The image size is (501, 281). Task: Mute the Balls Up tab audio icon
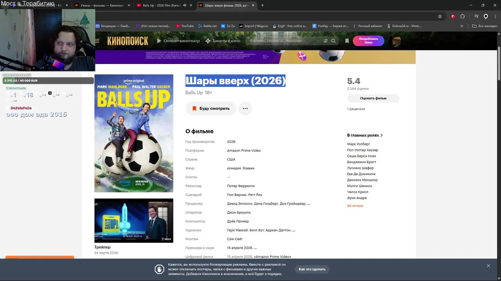(185, 5)
